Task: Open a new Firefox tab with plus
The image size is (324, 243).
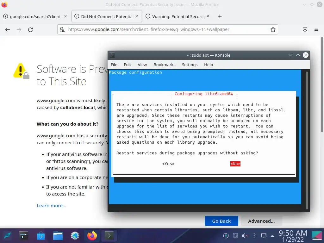Action: pyautogui.click(x=220, y=16)
